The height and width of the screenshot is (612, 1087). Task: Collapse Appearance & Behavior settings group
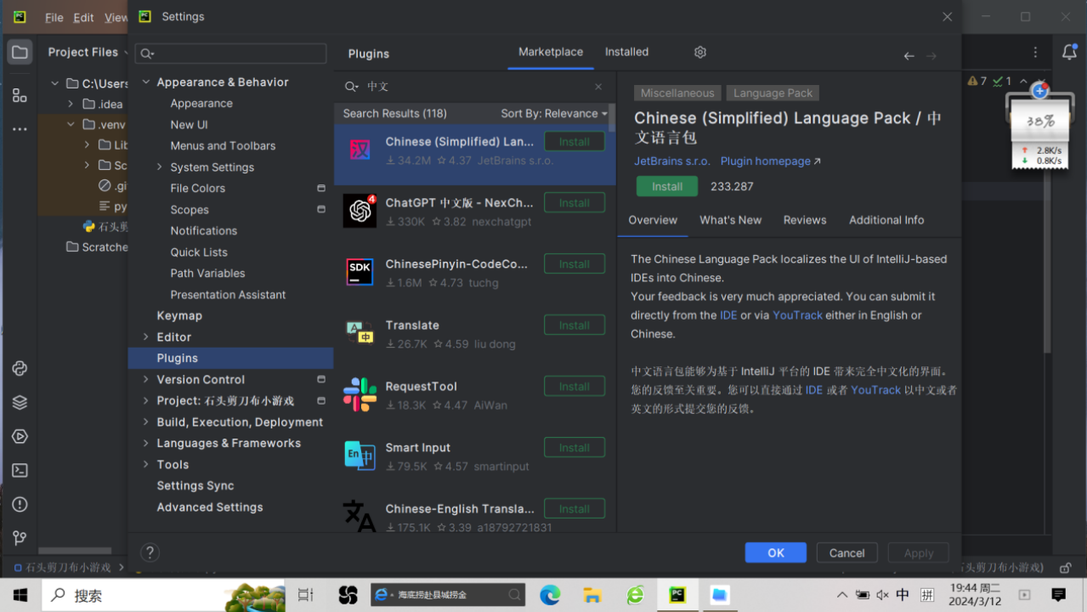click(146, 82)
